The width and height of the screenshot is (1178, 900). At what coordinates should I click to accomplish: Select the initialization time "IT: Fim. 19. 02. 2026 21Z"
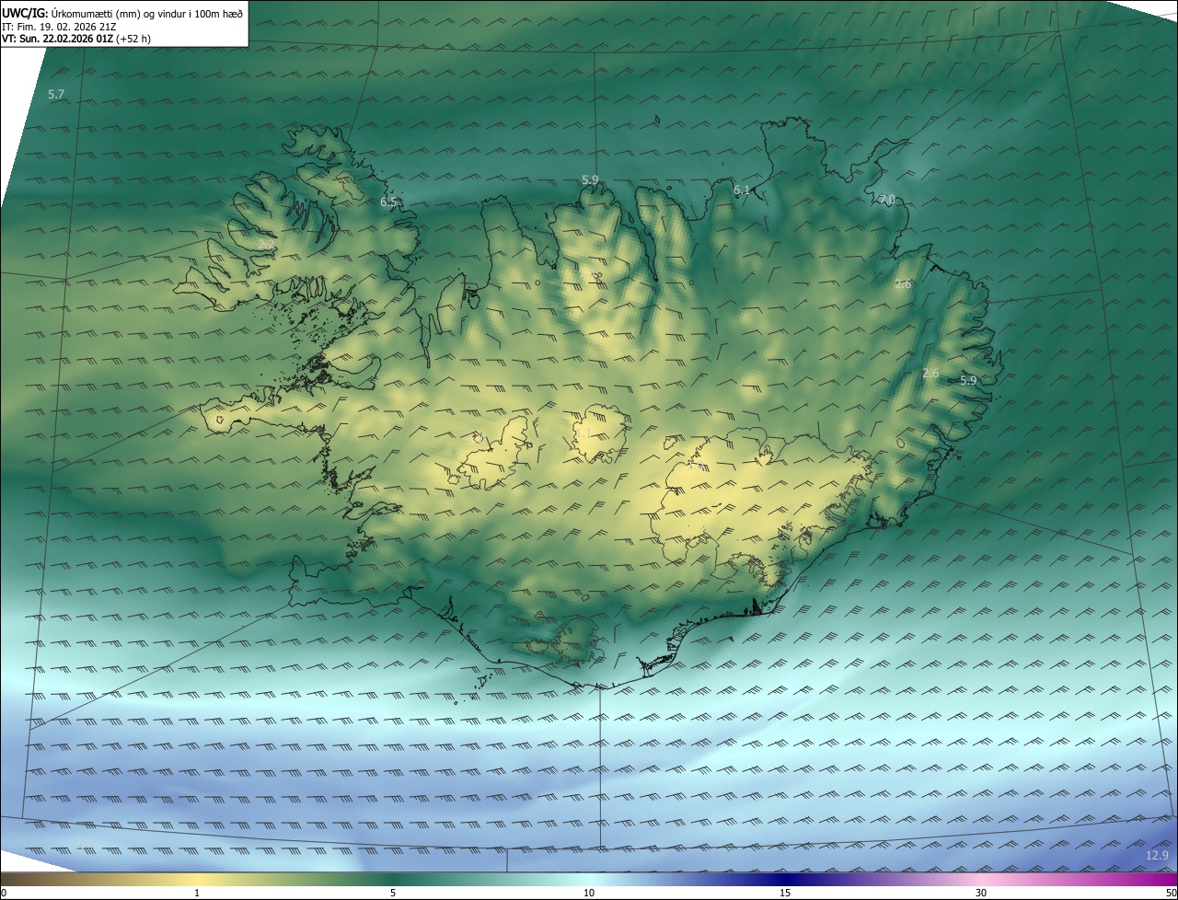pos(59,27)
